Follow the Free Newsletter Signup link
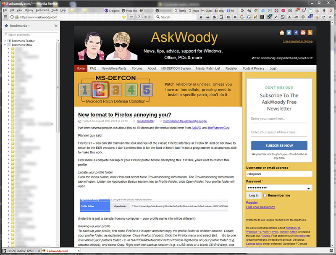This screenshot has width=336, height=255. 297,41
